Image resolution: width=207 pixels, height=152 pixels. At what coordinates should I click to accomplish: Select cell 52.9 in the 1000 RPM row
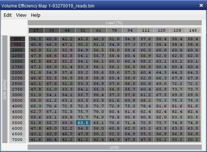tap(67, 50)
